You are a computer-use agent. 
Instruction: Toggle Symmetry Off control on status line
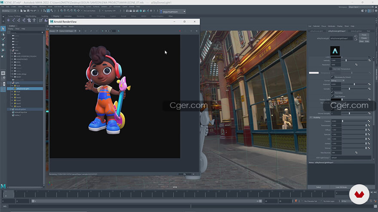[110, 11]
